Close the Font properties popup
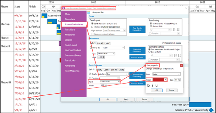The height and width of the screenshot is (113, 216). 181,65
